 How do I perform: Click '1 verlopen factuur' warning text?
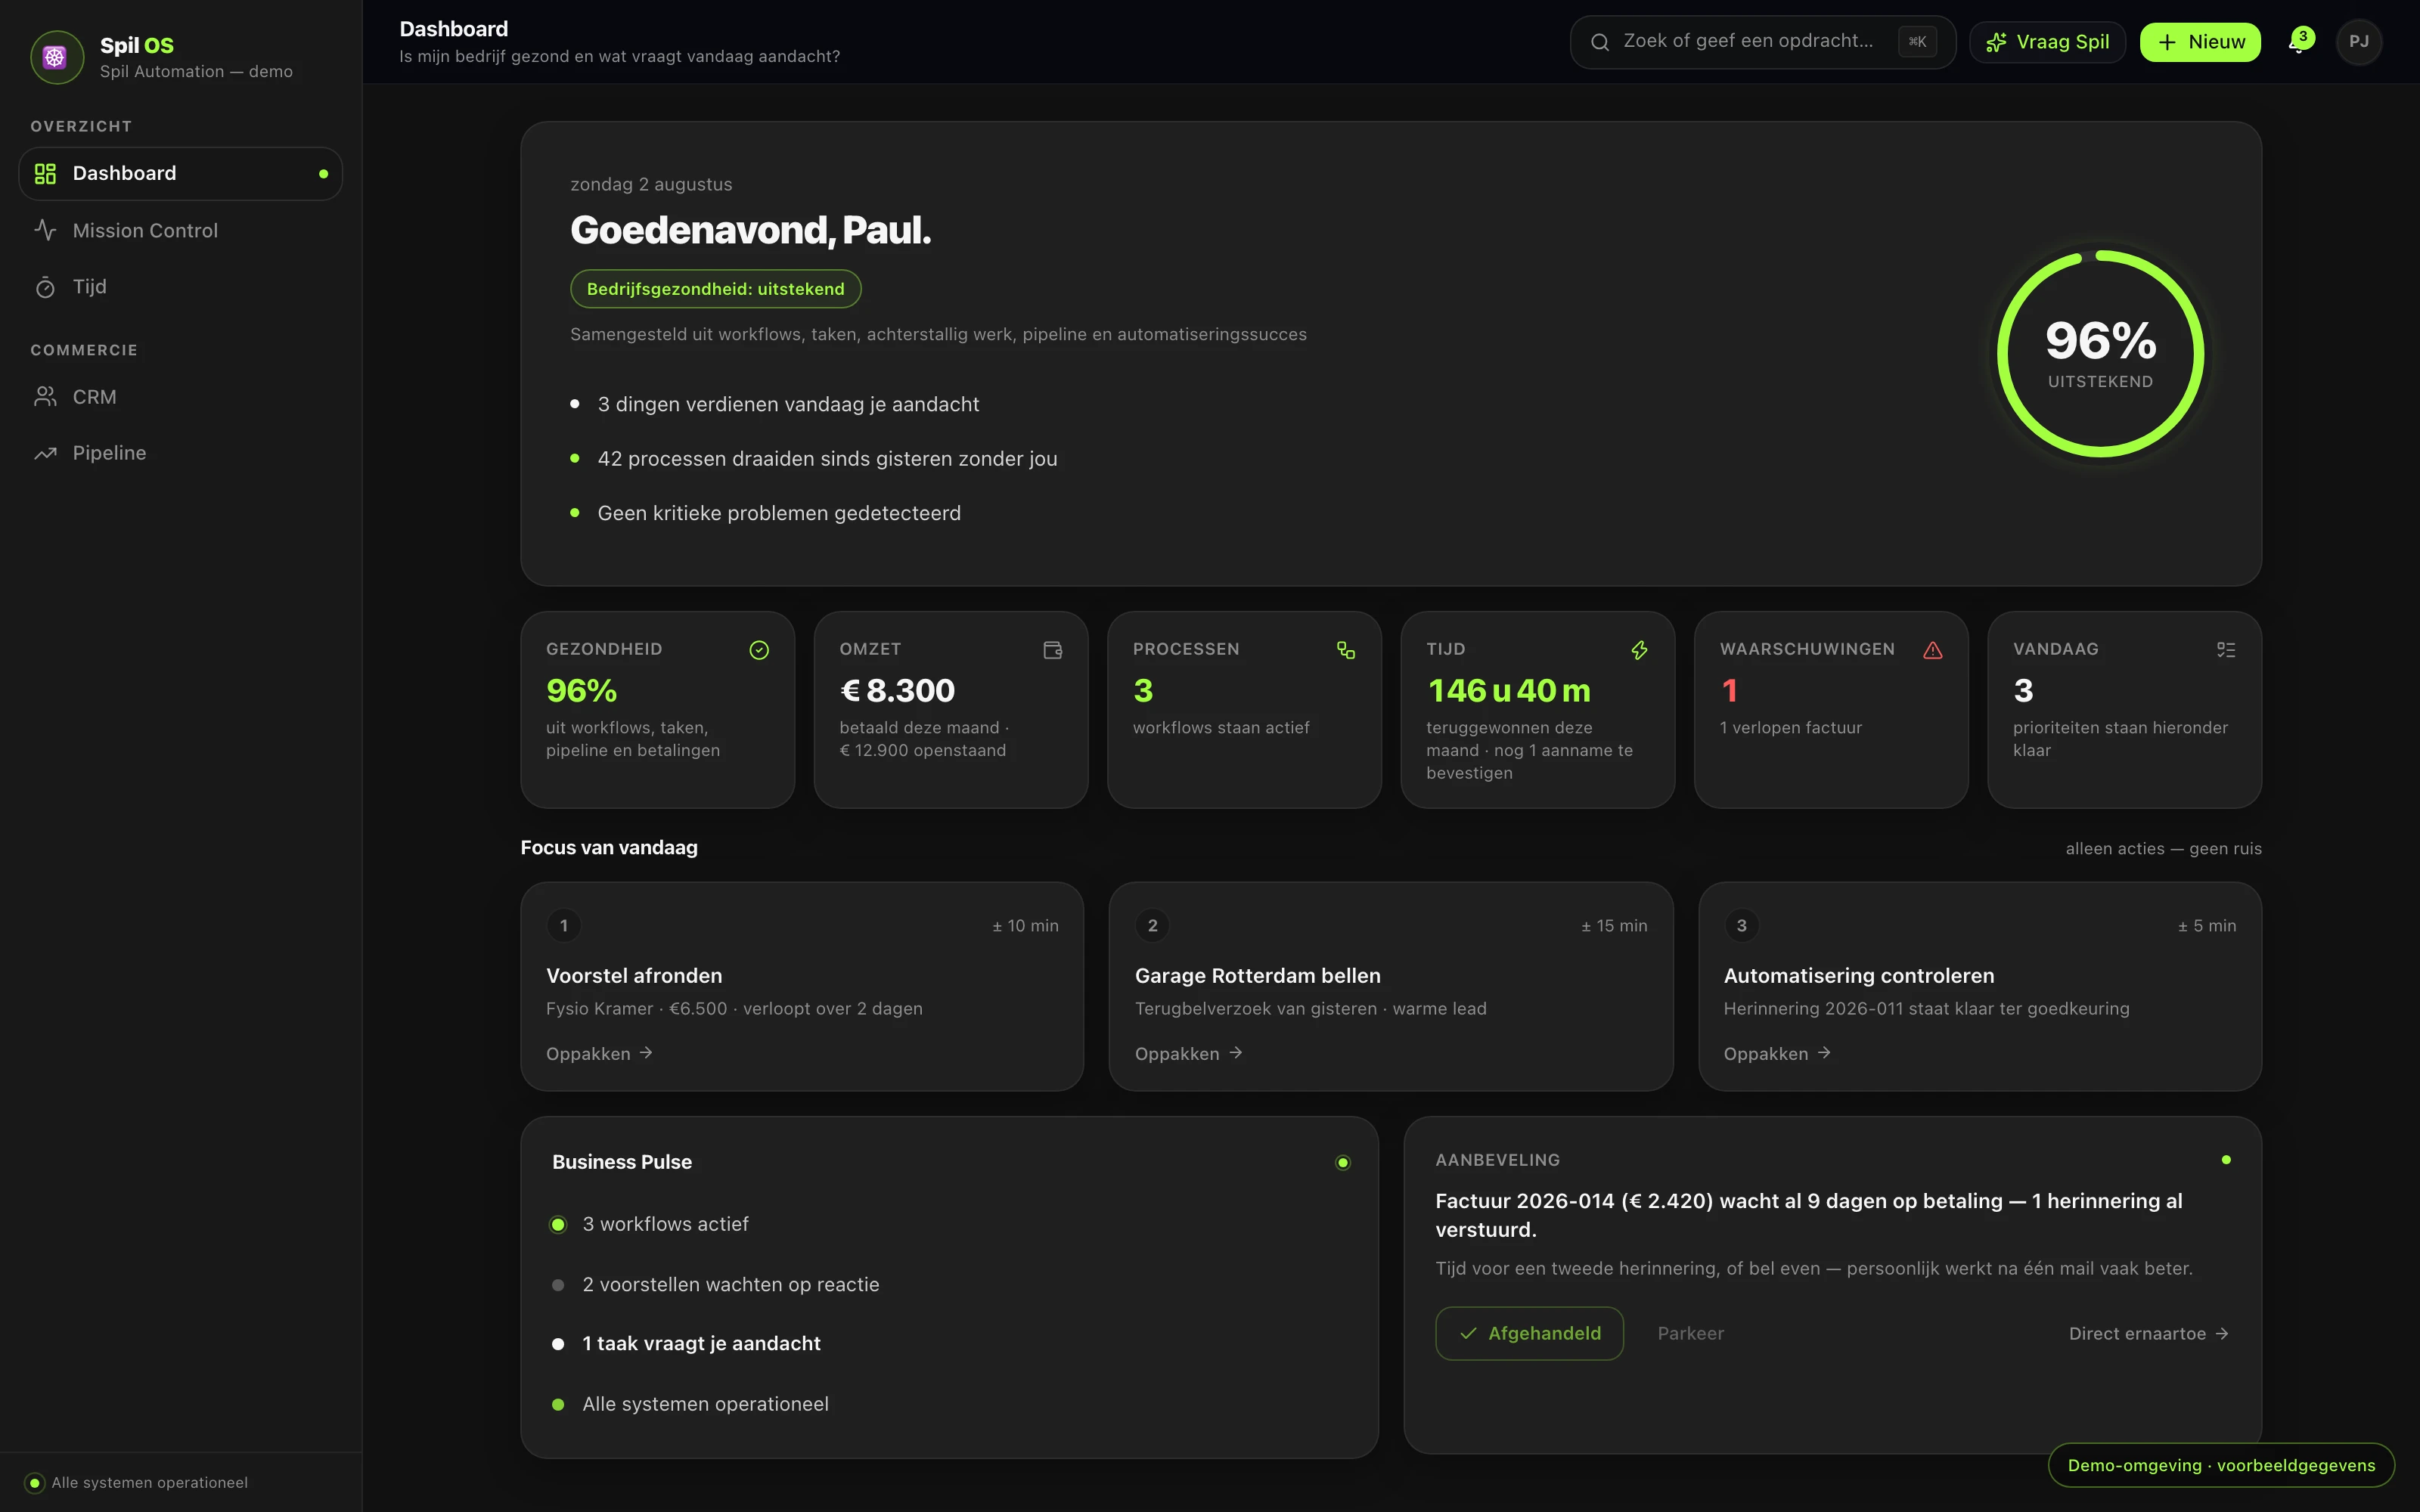click(1790, 728)
